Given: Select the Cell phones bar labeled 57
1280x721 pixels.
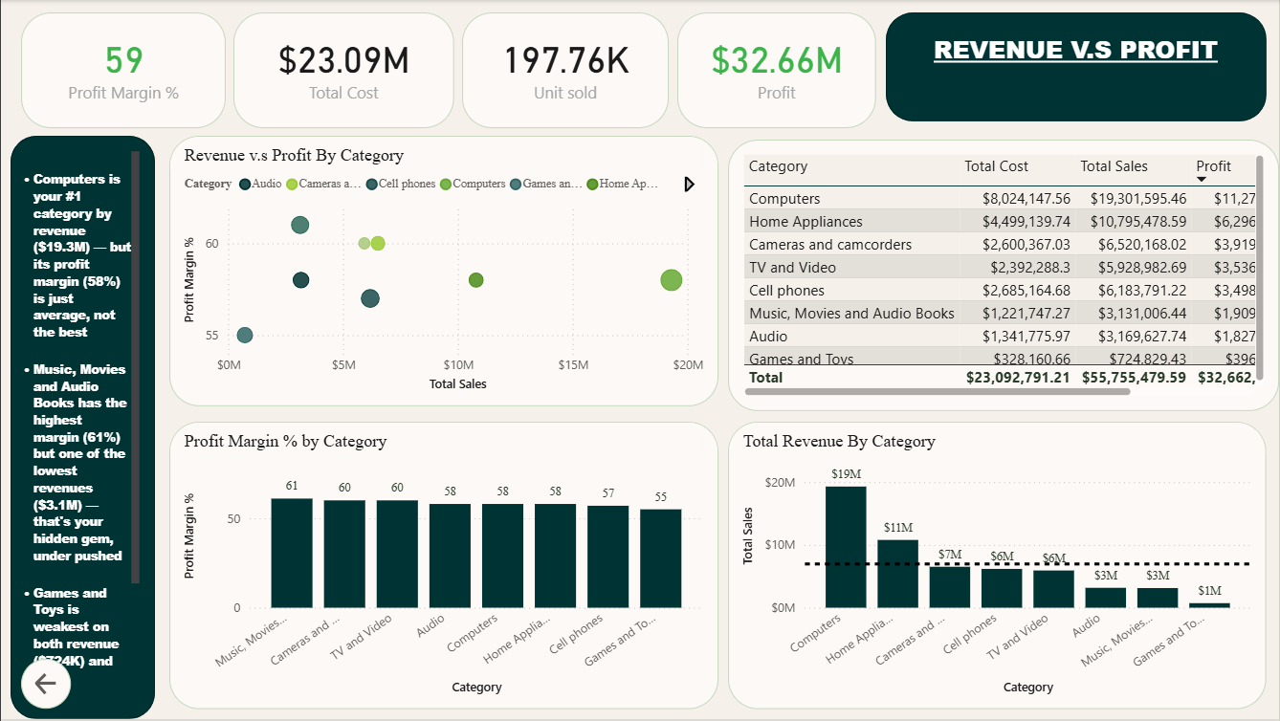Looking at the screenshot, I should (x=608, y=557).
